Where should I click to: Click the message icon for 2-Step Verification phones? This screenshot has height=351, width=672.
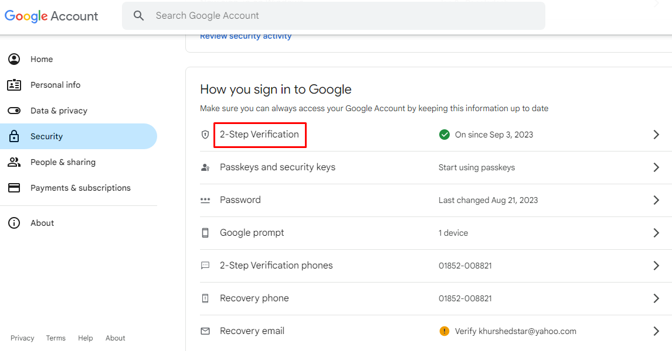point(205,266)
